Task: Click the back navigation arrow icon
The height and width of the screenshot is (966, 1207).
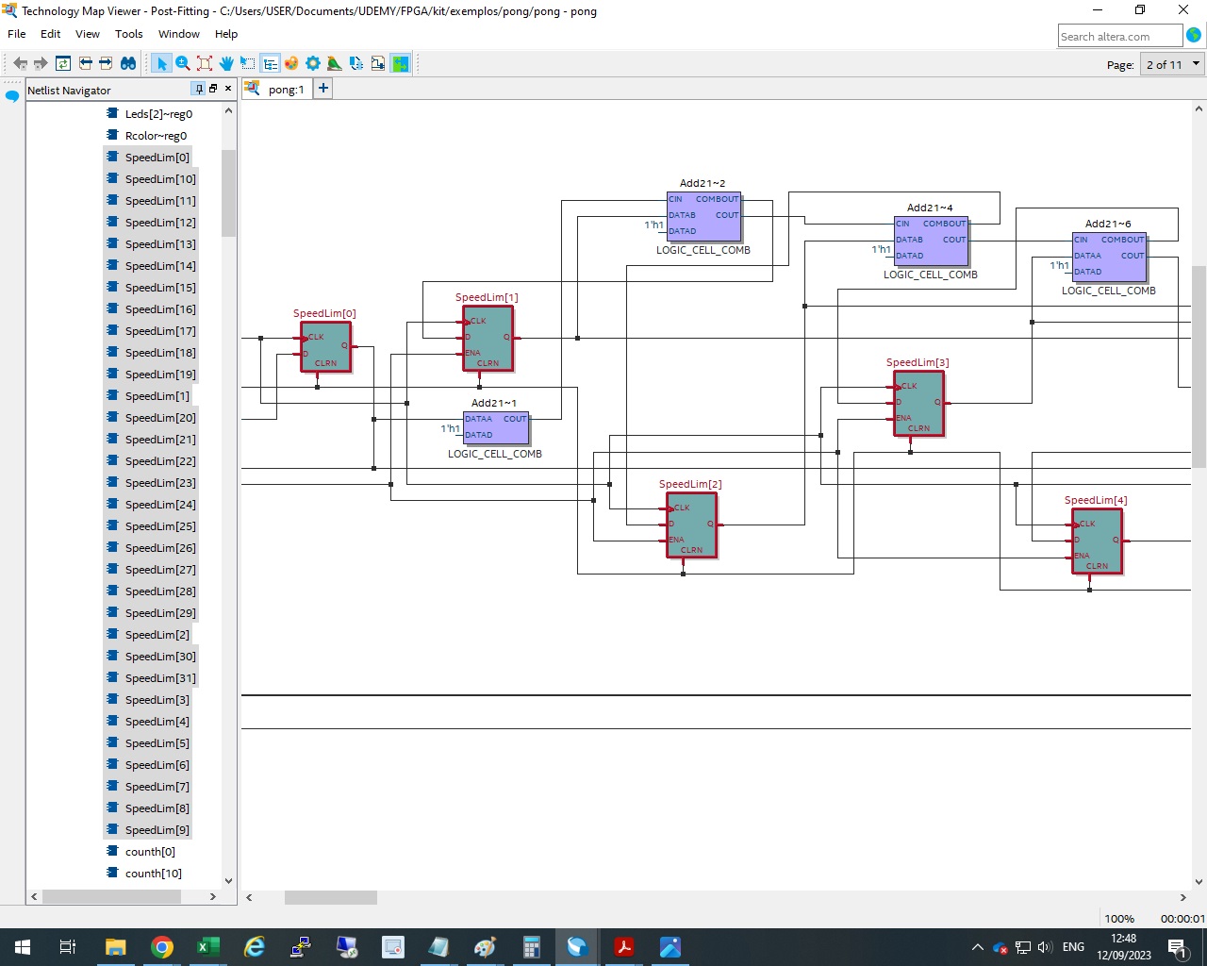Action: pyautogui.click(x=20, y=63)
